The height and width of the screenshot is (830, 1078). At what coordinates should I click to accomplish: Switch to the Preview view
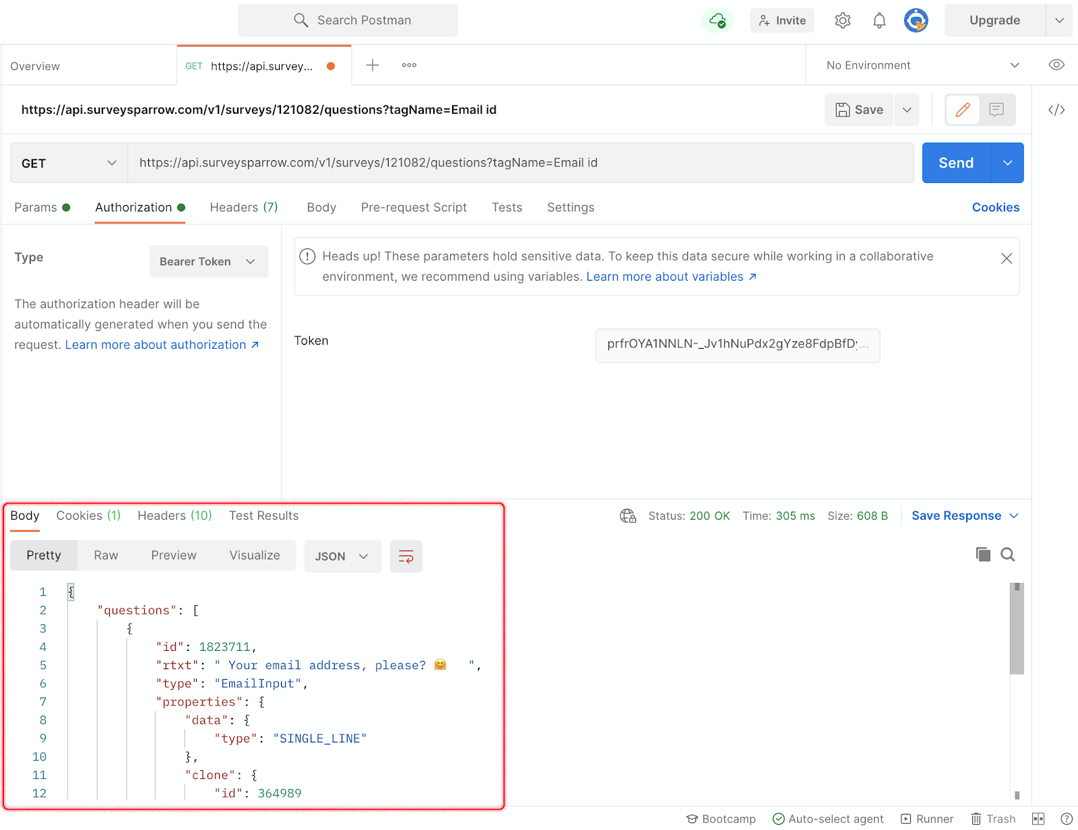[174, 555]
